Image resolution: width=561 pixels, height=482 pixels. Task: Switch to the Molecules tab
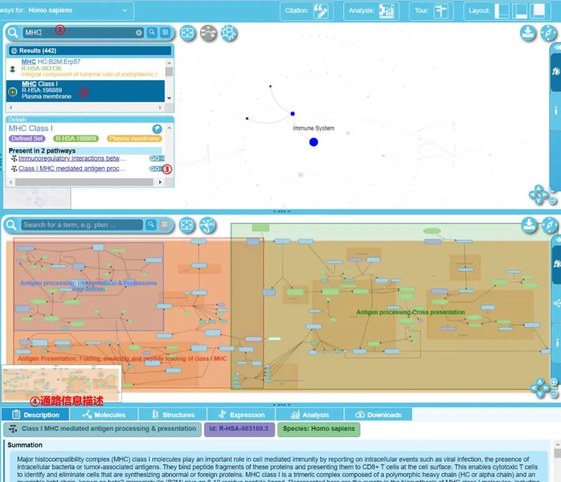(x=104, y=414)
